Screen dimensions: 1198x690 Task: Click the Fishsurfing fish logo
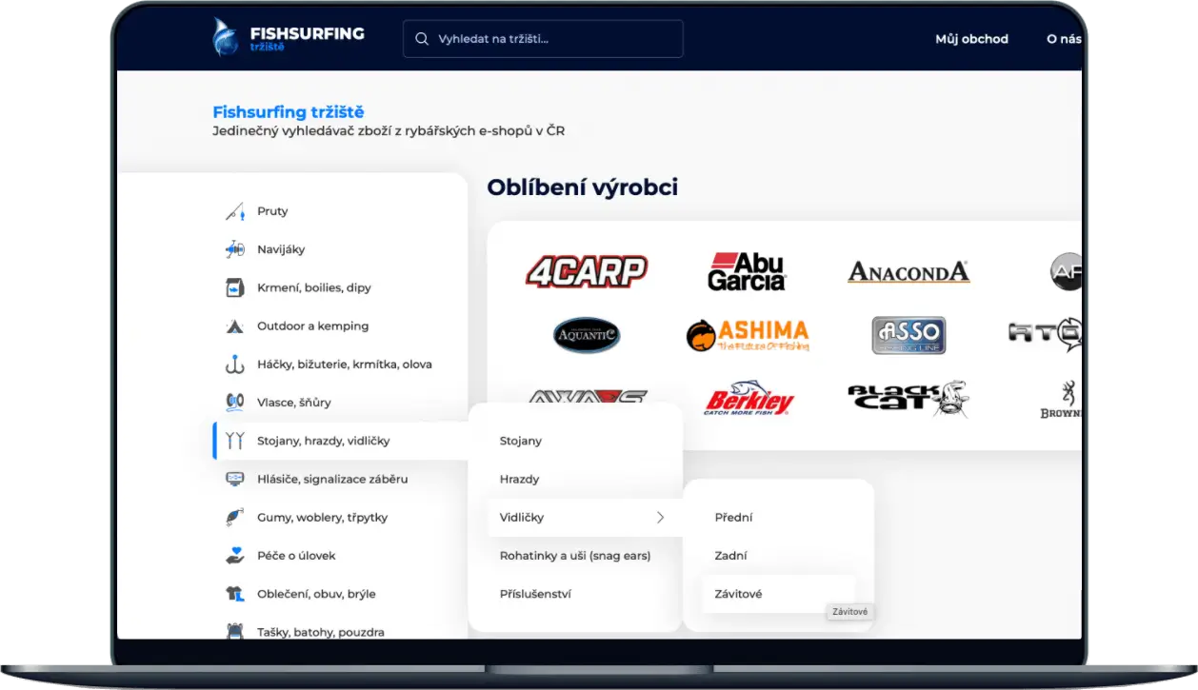[226, 38]
